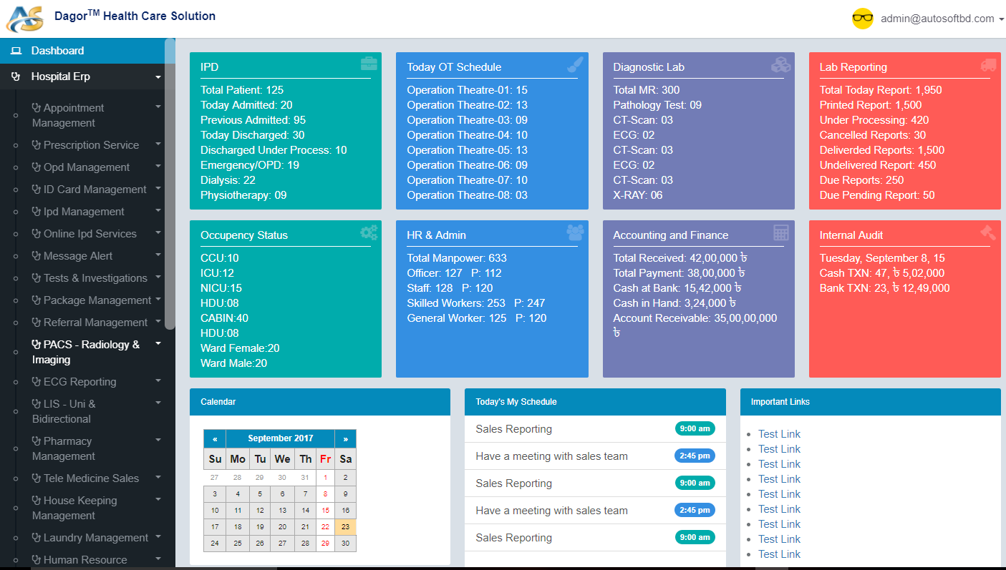Image resolution: width=1006 pixels, height=570 pixels.
Task: Click the calculator icon on Accounting card
Action: coord(781,232)
